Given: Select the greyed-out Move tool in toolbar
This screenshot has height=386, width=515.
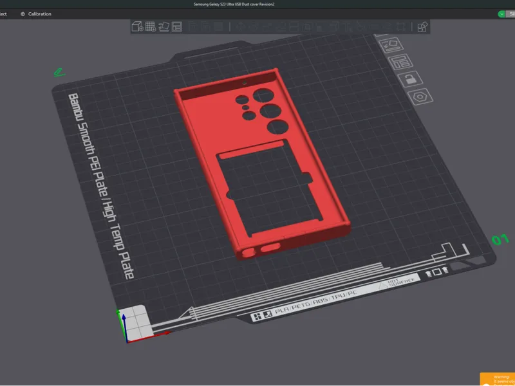Looking at the screenshot, I should pyautogui.click(x=241, y=26).
